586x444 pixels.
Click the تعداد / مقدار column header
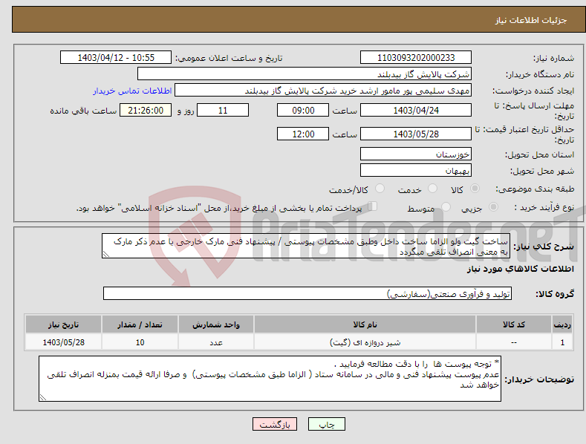click(140, 324)
